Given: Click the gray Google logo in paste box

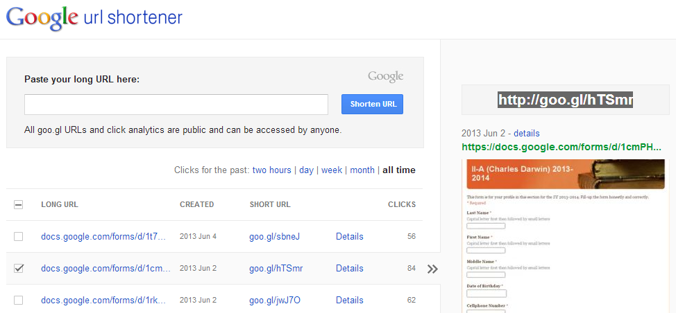Looking at the screenshot, I should point(385,77).
